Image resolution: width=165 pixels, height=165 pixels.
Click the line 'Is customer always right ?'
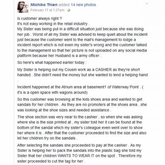coord(39,18)
